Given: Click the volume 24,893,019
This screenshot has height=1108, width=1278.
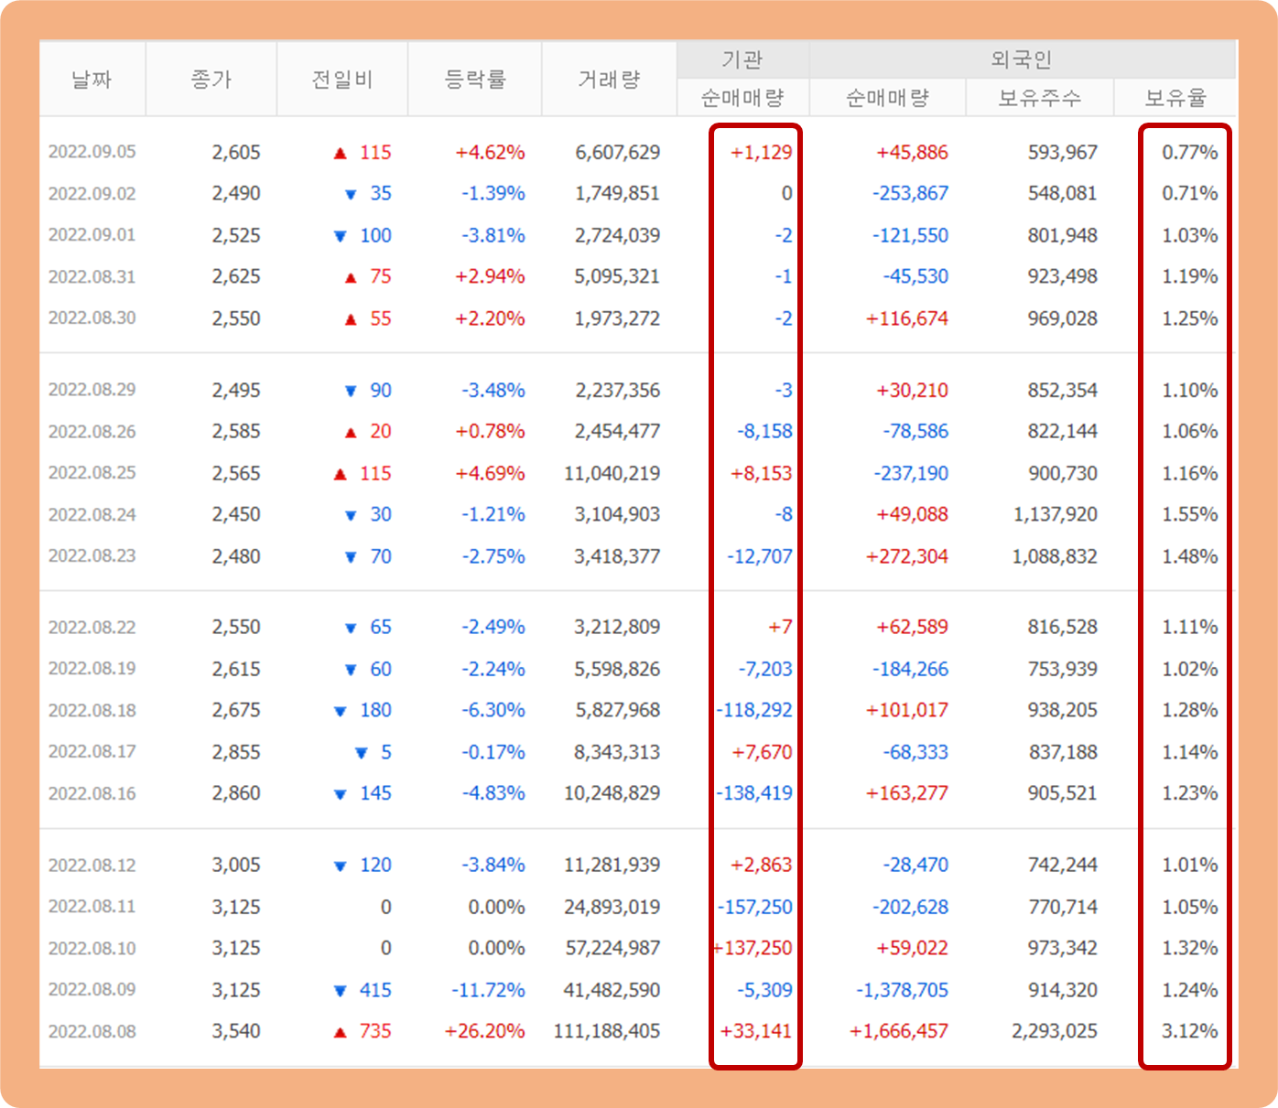Looking at the screenshot, I should [x=612, y=907].
